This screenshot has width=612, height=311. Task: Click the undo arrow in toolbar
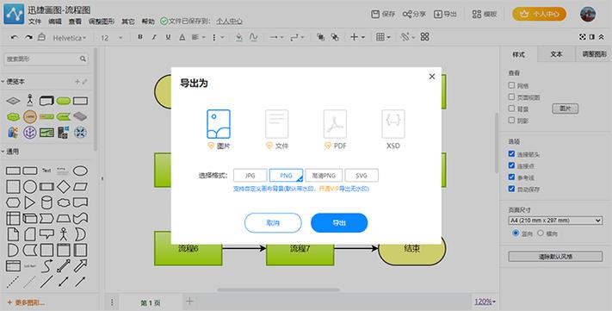pos(15,38)
